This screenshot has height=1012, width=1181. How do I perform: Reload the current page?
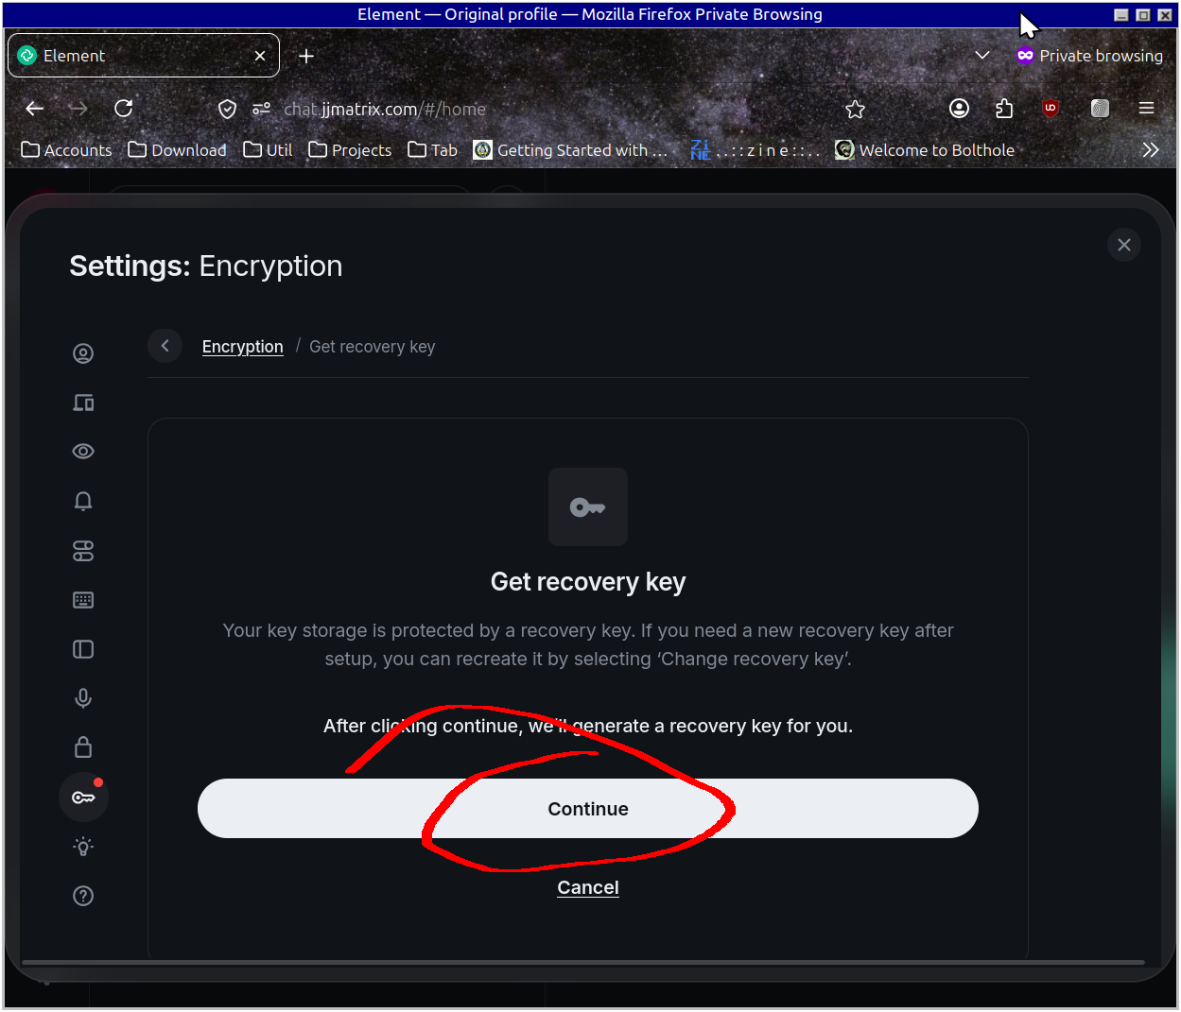(x=124, y=109)
